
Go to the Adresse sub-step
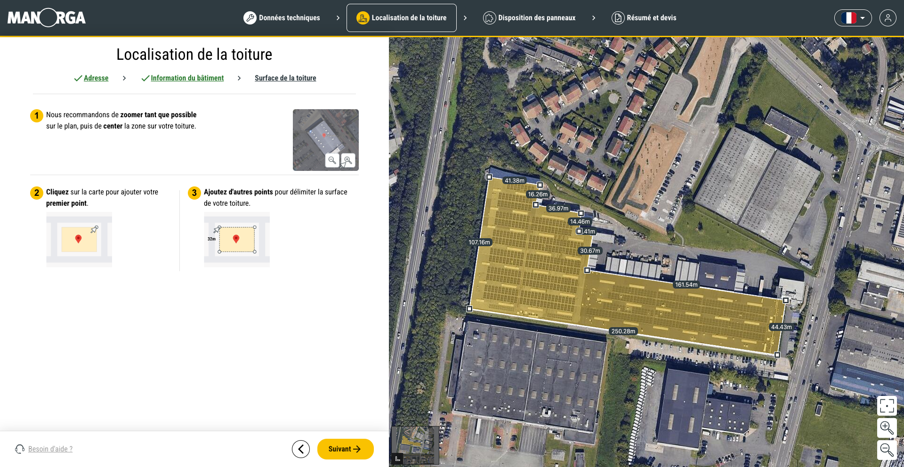coord(96,78)
